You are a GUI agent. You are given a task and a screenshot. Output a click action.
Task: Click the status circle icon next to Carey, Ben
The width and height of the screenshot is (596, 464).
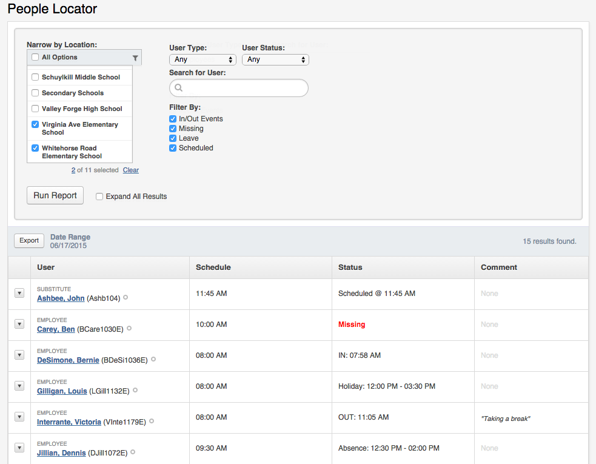(x=129, y=329)
